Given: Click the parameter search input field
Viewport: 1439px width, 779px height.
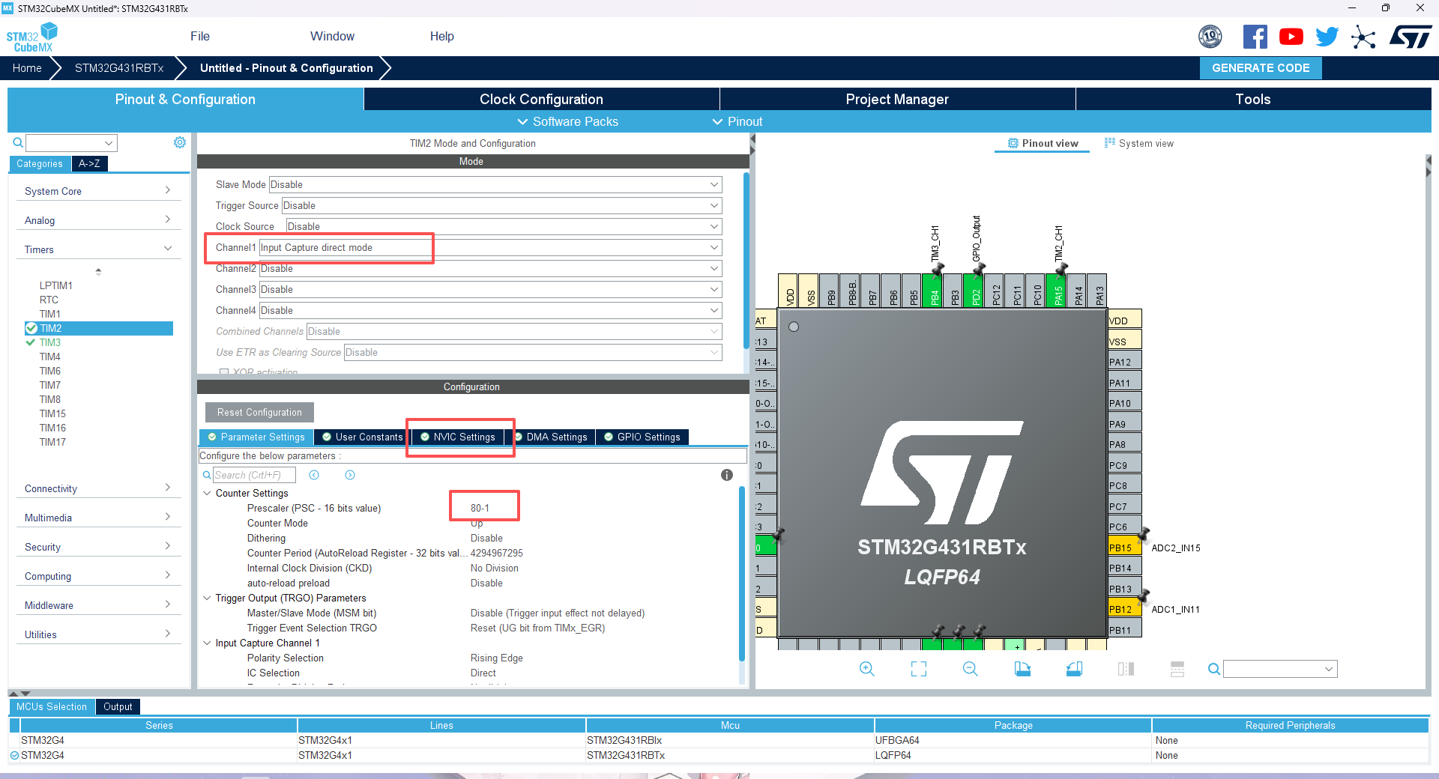Looking at the screenshot, I should [254, 475].
